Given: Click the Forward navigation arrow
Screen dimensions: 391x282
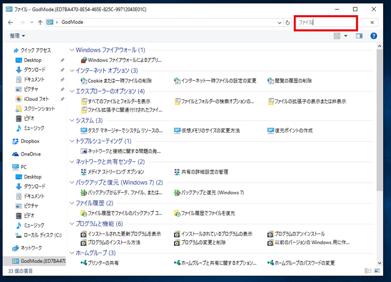Looking at the screenshot, I should 22,23.
